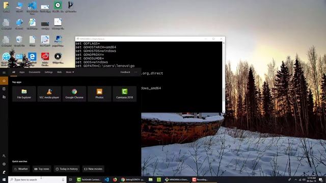326x183 pixels.
Task: Open the three-dot options in search panel
Action: [136, 72]
